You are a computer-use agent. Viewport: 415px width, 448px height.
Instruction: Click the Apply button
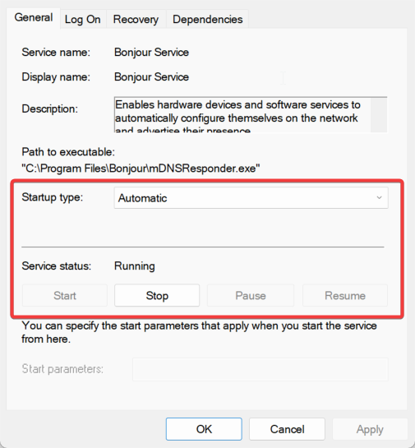pos(370,429)
